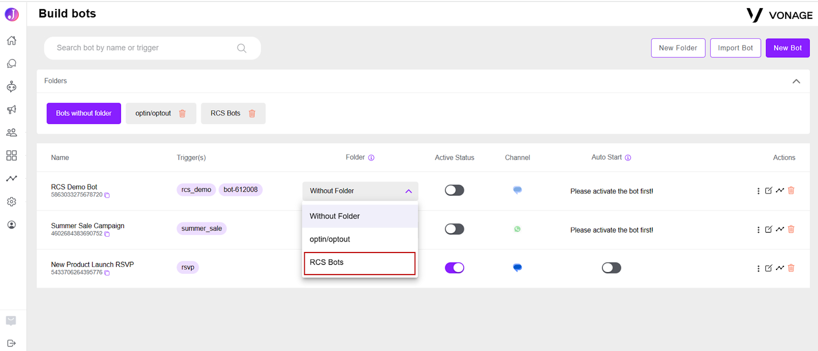Edit the RCS Demo Bot
The height and width of the screenshot is (351, 818).
point(768,190)
